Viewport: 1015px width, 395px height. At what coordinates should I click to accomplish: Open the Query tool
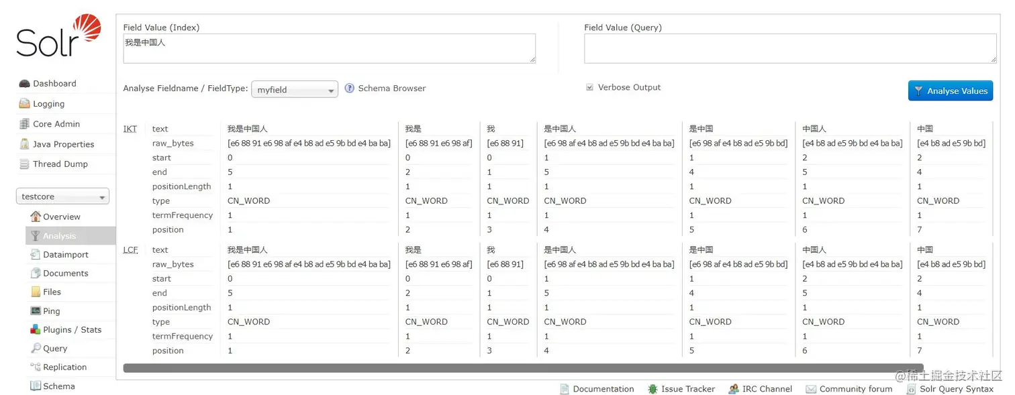tap(56, 348)
